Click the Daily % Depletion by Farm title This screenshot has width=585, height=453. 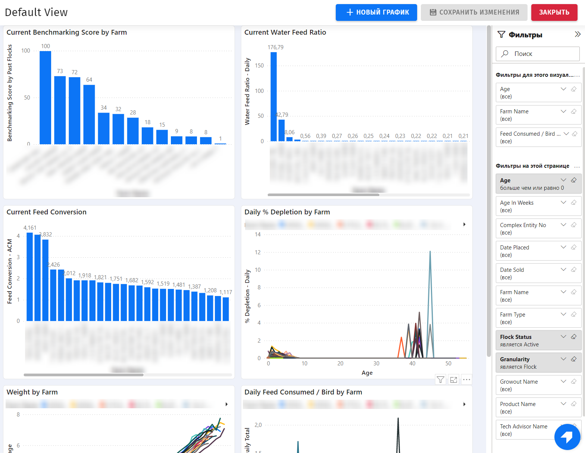[287, 212]
